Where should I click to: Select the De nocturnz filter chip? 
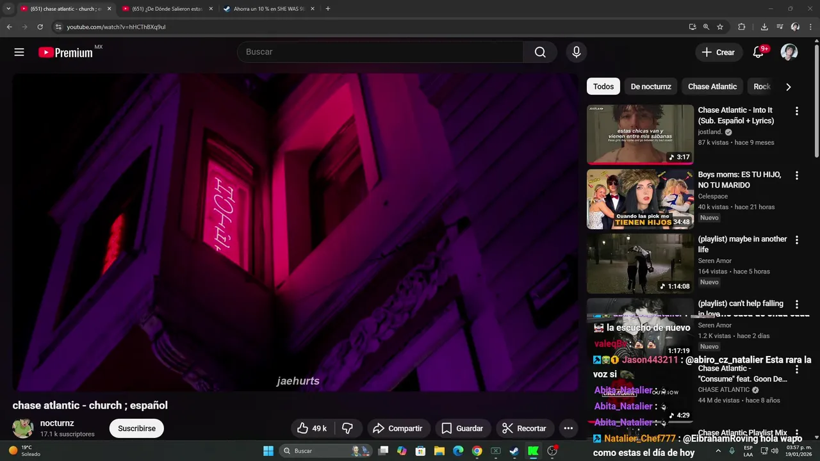coord(651,86)
